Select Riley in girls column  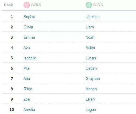(x=28, y=89)
